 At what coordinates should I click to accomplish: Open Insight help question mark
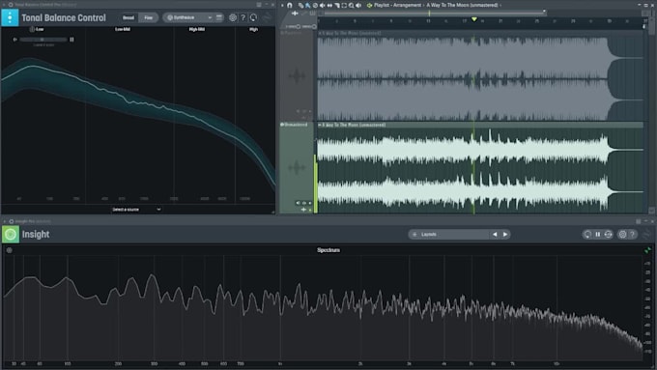[x=632, y=234]
